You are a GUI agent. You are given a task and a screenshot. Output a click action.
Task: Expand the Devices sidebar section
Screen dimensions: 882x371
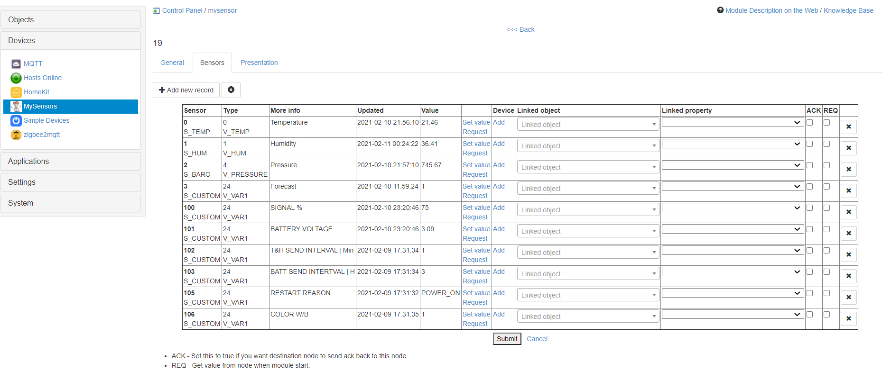click(x=71, y=41)
